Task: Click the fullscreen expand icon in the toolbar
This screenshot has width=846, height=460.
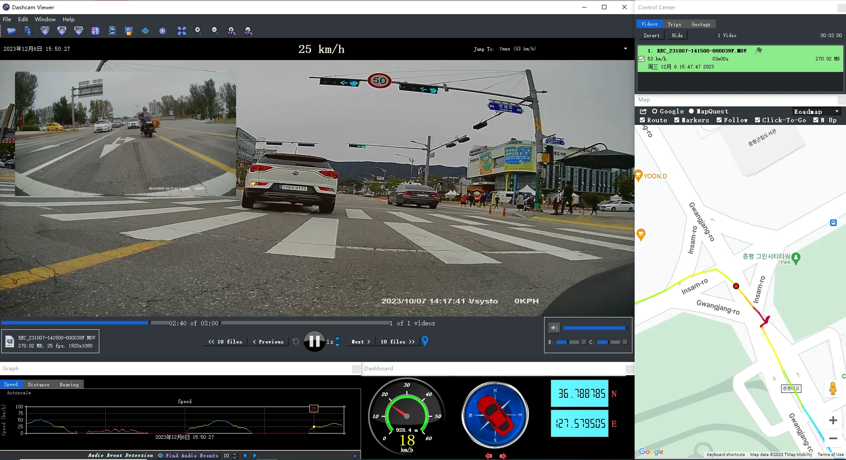Action: coord(181,31)
